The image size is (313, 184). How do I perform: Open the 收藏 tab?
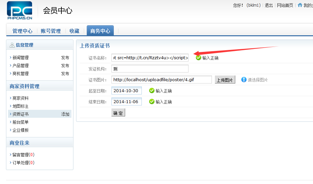(74, 31)
